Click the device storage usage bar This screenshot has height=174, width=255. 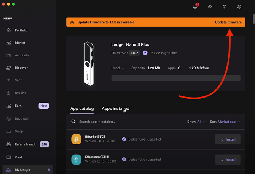[176, 78]
